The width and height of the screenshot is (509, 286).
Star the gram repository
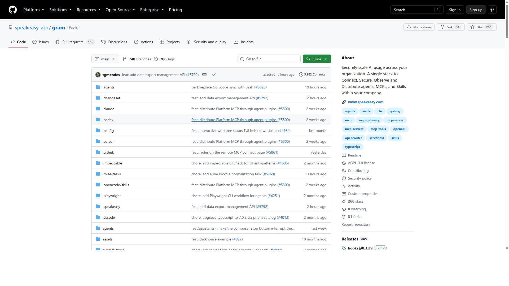pos(481,27)
